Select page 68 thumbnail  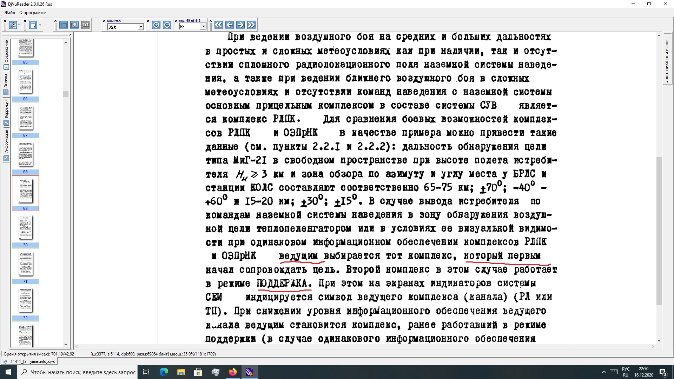pyautogui.click(x=25, y=157)
